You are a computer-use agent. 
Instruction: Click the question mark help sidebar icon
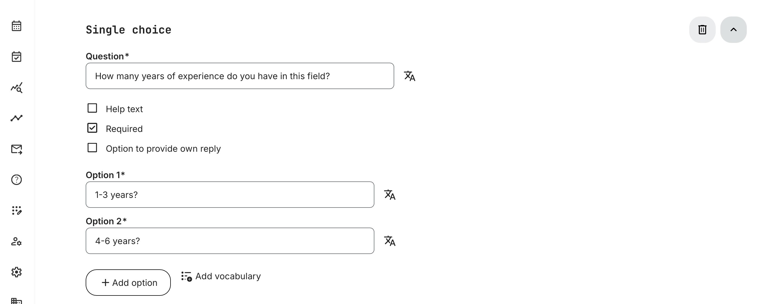[x=17, y=180]
